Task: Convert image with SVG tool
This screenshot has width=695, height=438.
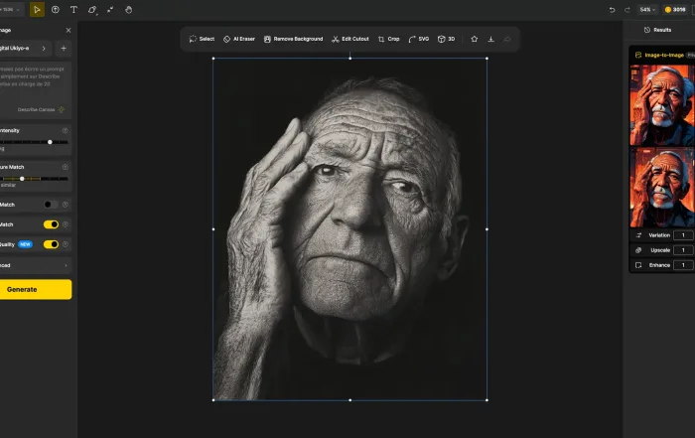Action: 418,39
